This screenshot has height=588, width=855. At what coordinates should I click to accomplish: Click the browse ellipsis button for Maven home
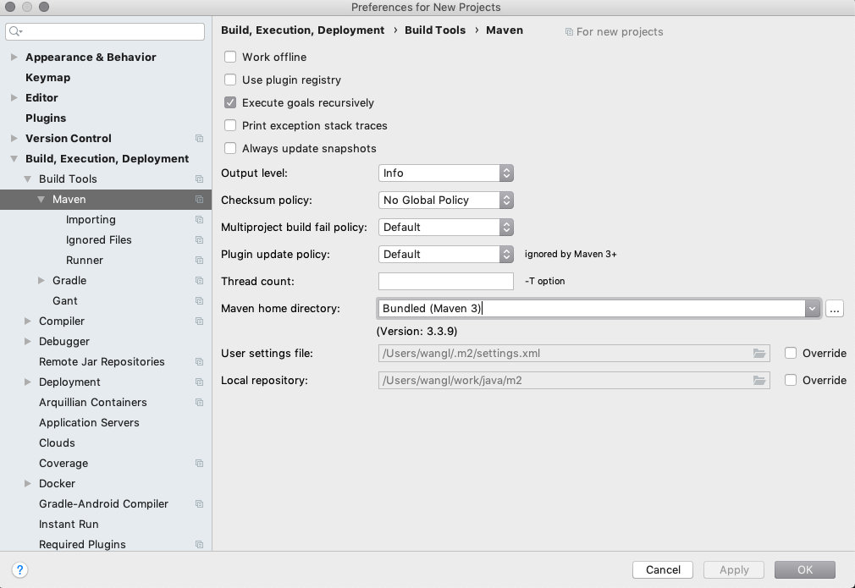pos(835,309)
